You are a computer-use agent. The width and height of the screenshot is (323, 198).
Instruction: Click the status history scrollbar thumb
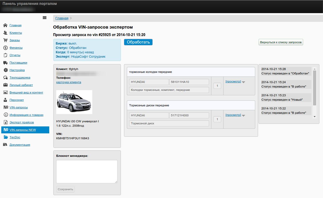[314, 88]
